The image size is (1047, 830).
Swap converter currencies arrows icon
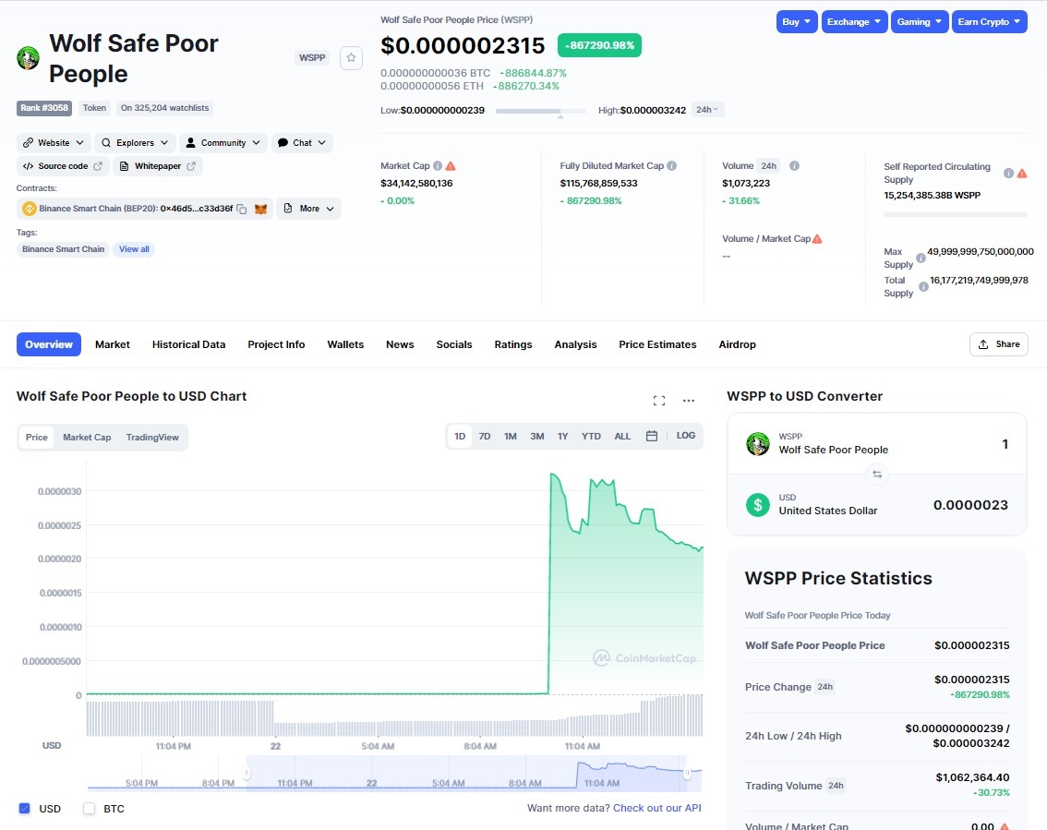pyautogui.click(x=877, y=475)
